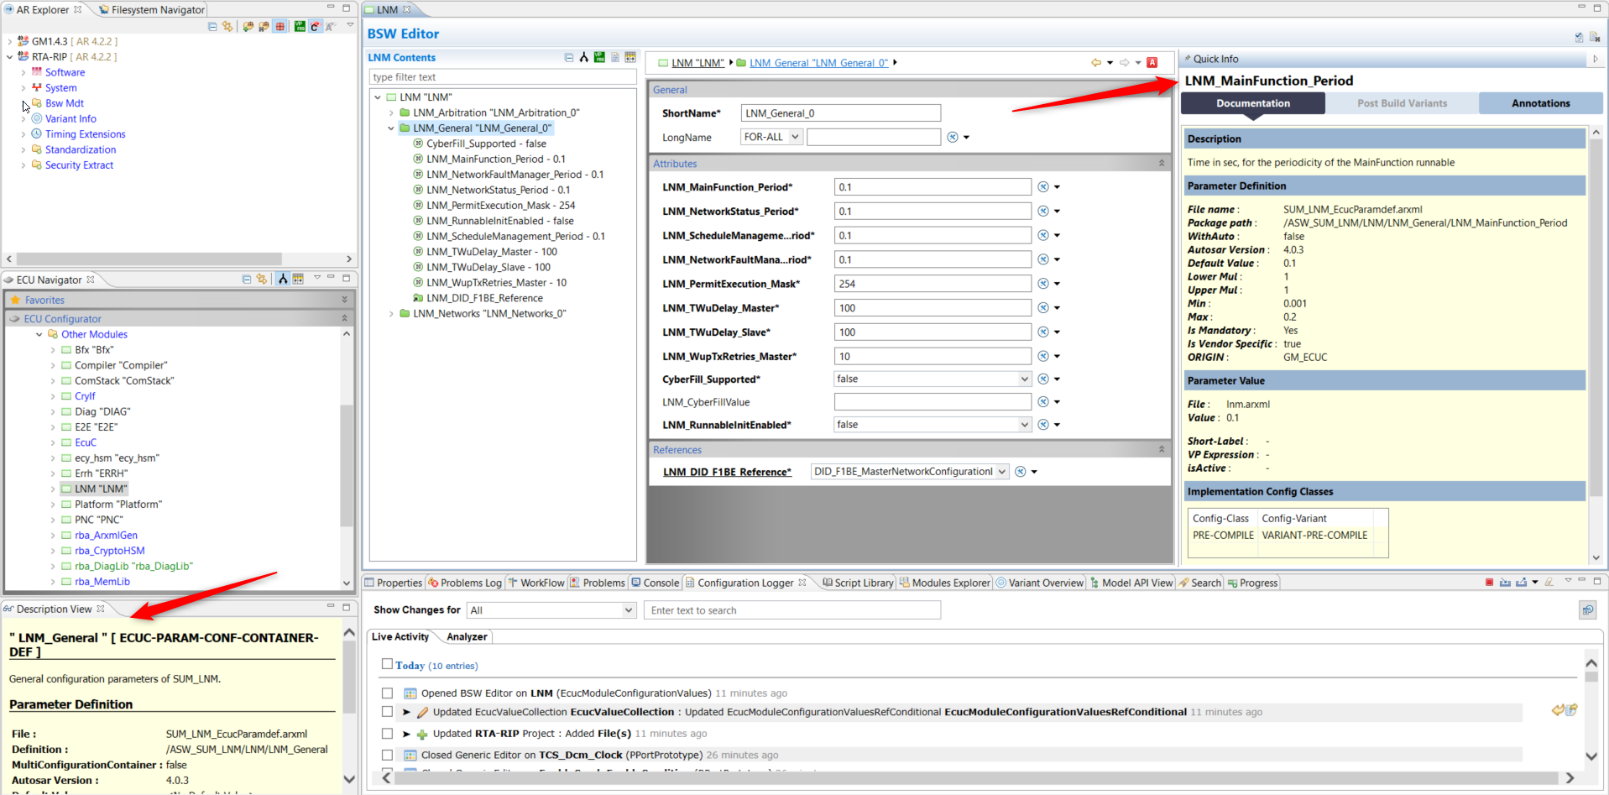1609x795 pixels.
Task: Open the Show Changes for dropdown
Action: (x=551, y=610)
